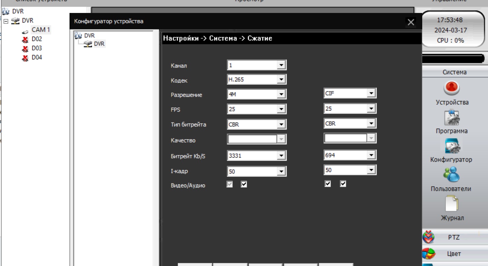This screenshot has height=266, width=488.
Task: Open the Кодек H.265 dropdown
Action: click(281, 80)
